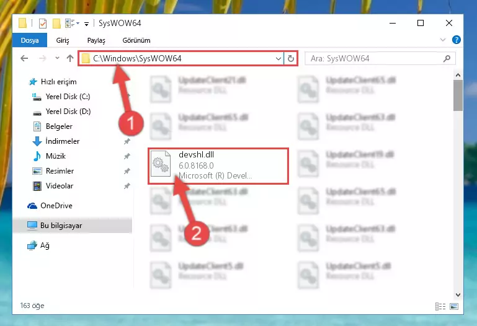This screenshot has width=477, height=326.
Task: Click the address bar path C:\Windows\SysWOW64
Action: click(137, 58)
